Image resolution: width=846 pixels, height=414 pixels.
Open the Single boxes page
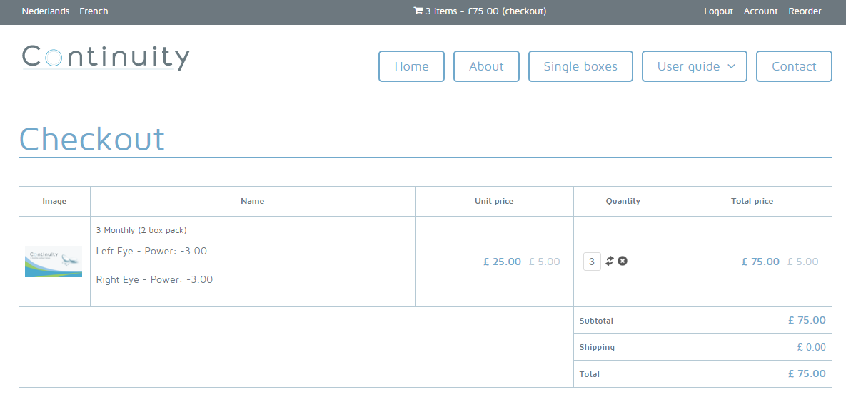point(580,66)
